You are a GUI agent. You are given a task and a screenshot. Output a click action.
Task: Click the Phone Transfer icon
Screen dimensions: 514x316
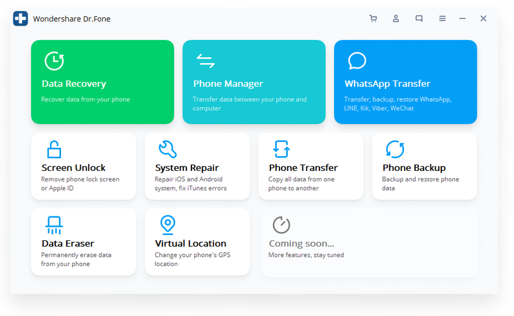pos(281,149)
